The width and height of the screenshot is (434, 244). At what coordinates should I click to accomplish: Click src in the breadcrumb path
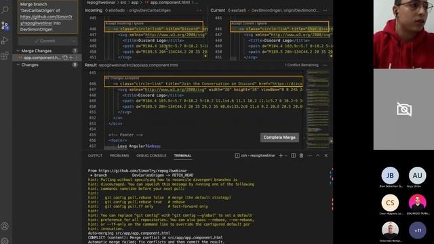click(123, 2)
